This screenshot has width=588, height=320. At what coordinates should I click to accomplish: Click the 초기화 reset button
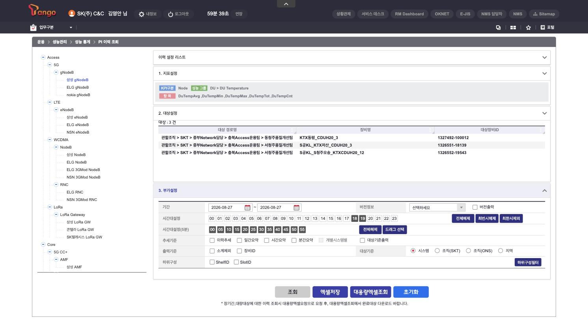411,292
